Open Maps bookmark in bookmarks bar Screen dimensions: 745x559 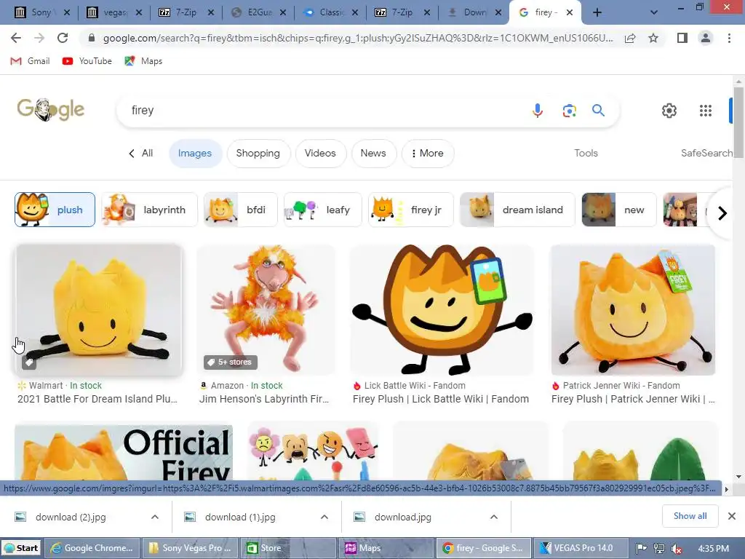click(x=143, y=61)
